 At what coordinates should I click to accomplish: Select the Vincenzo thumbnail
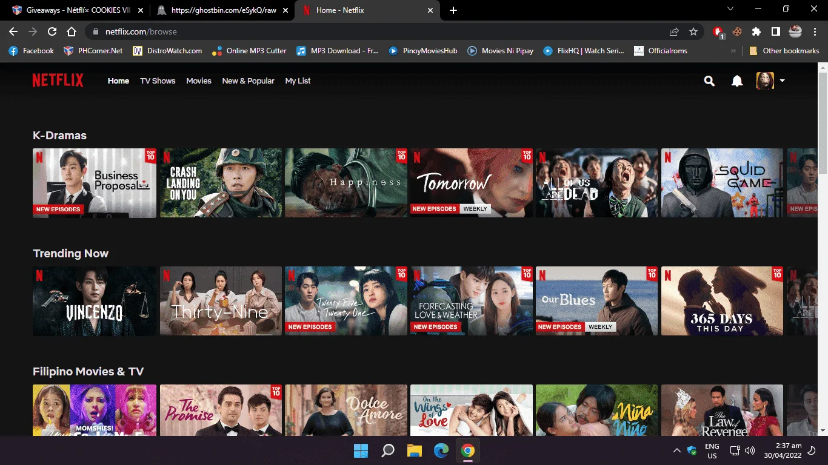tap(95, 301)
